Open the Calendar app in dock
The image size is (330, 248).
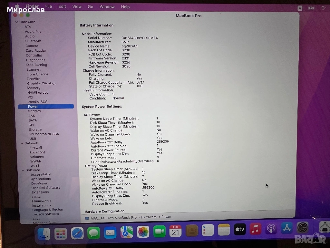pyautogui.click(x=175, y=231)
